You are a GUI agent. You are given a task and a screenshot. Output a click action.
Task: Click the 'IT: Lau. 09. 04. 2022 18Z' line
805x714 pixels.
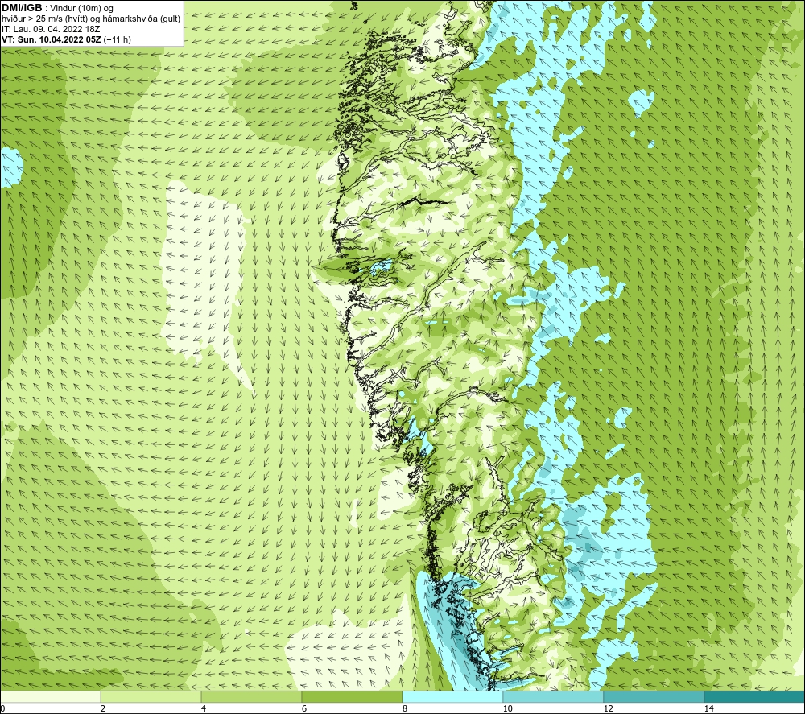pos(50,29)
